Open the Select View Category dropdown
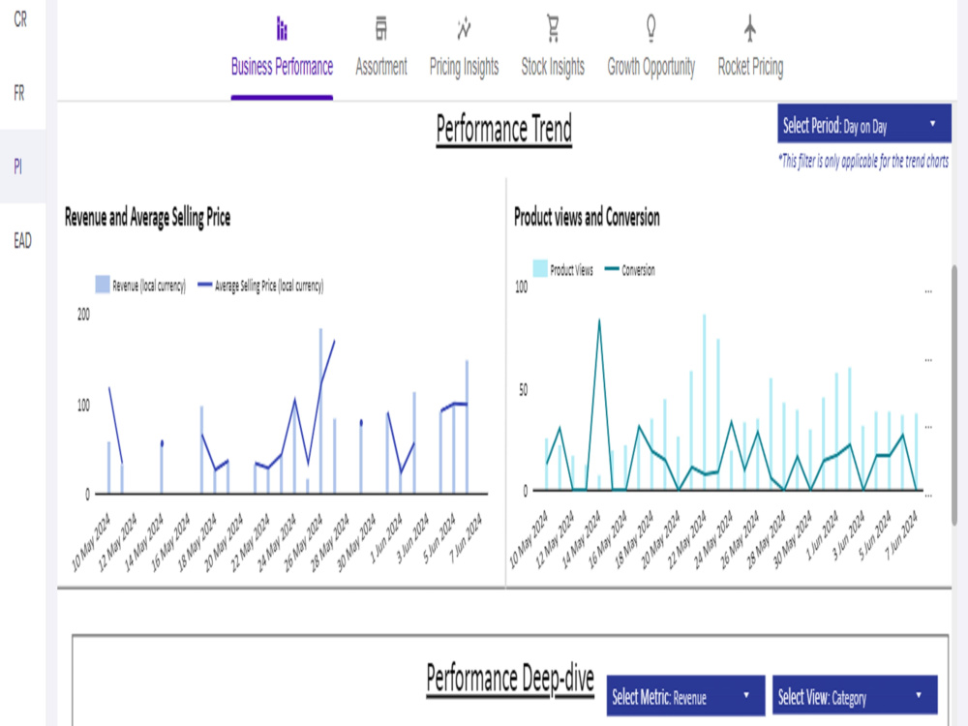 tap(855, 696)
